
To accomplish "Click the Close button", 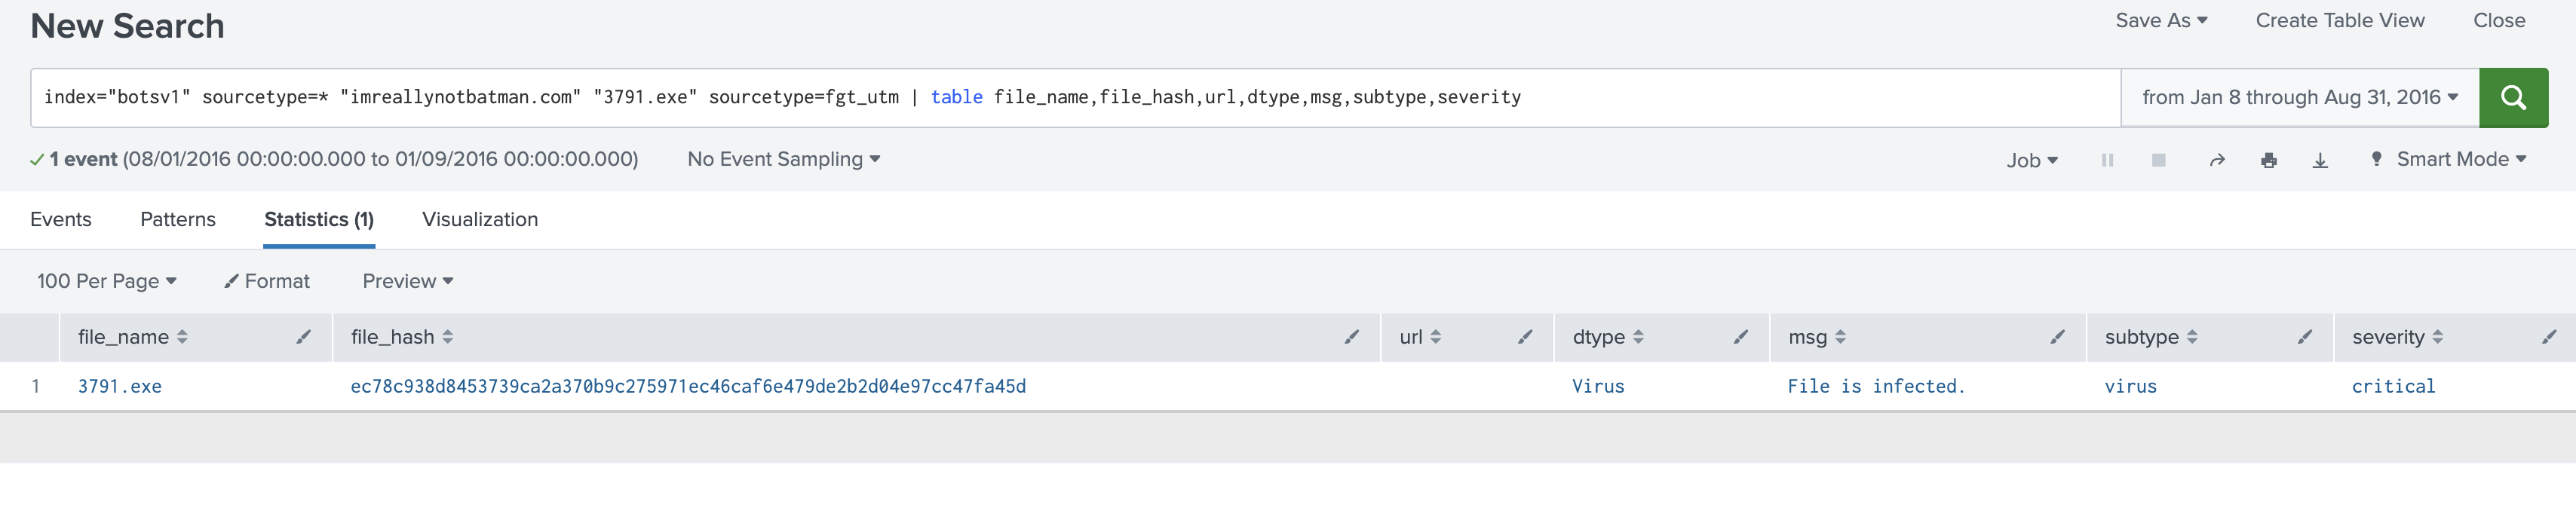I will tap(2499, 20).
